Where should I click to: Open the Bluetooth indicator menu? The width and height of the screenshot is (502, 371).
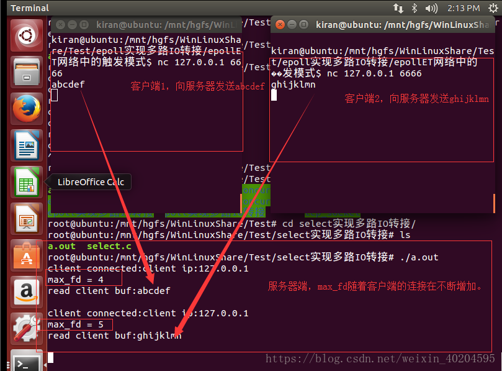pos(415,8)
